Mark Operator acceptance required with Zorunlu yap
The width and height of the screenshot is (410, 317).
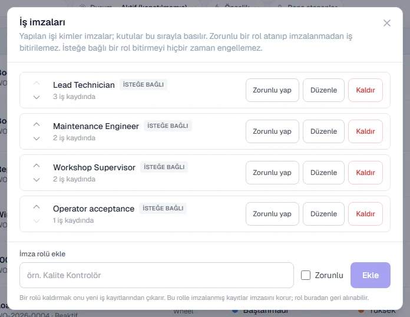[x=272, y=214]
